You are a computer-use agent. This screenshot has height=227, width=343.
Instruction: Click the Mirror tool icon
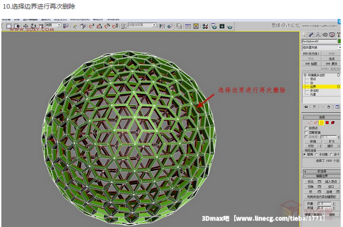coord(162,26)
